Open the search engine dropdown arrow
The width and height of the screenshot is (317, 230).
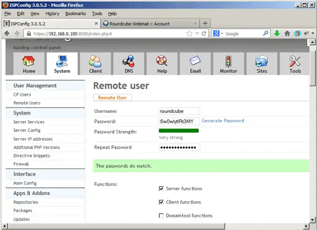(222, 33)
